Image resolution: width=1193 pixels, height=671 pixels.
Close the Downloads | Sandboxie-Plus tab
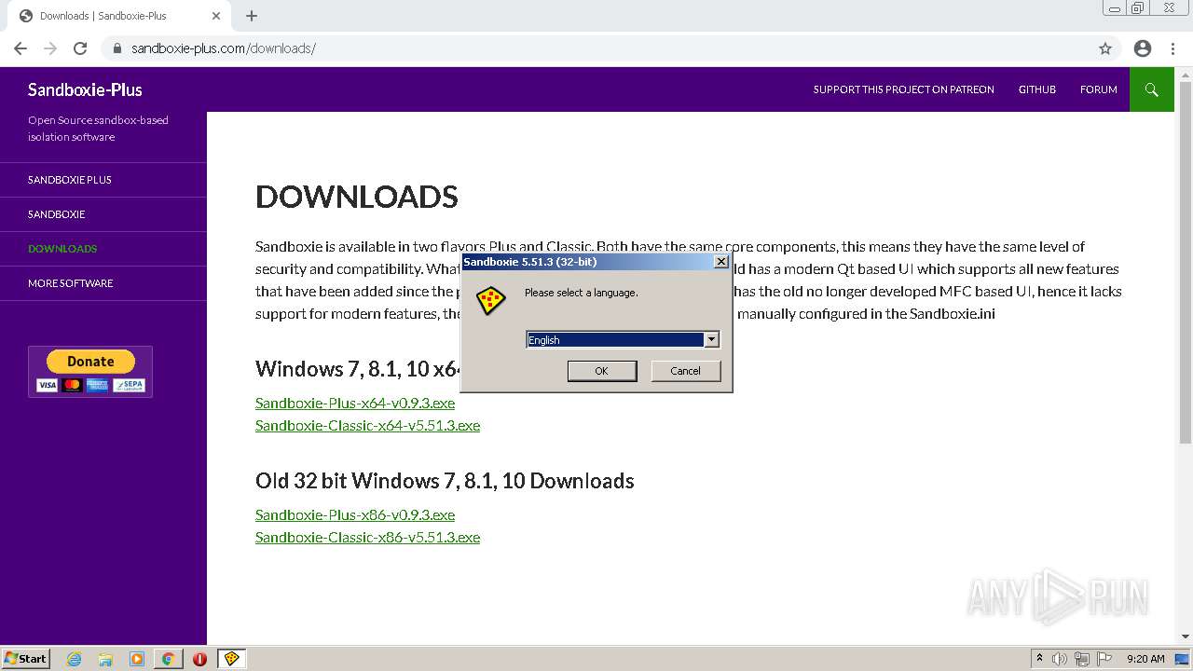(x=216, y=16)
